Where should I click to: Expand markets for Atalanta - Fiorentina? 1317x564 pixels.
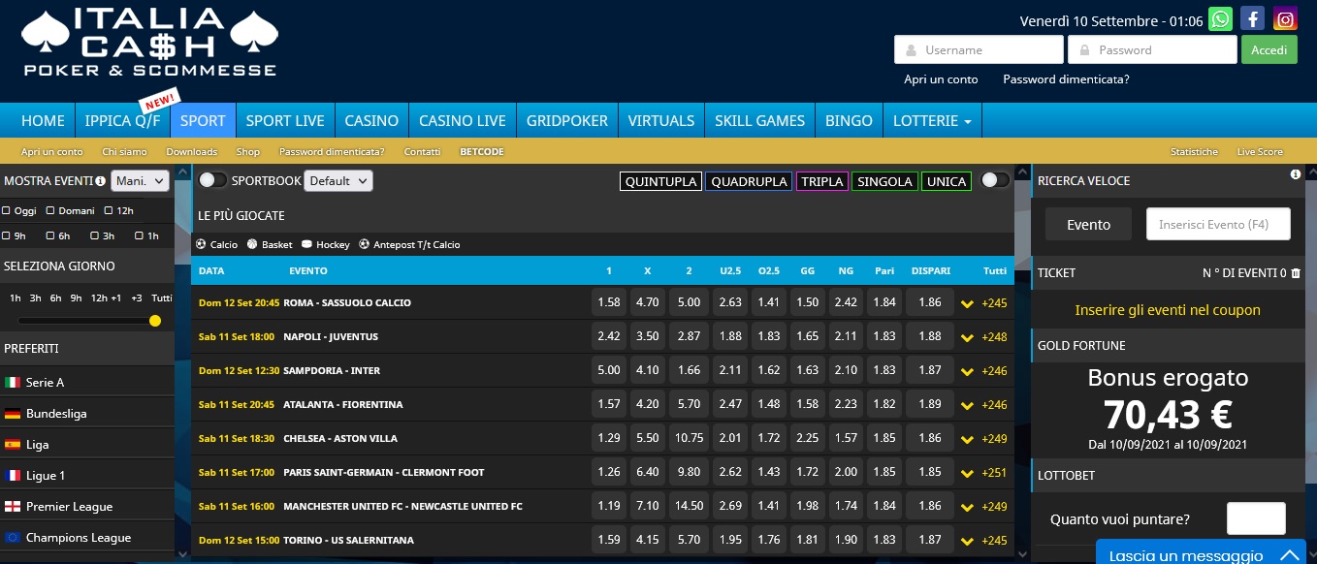point(967,405)
